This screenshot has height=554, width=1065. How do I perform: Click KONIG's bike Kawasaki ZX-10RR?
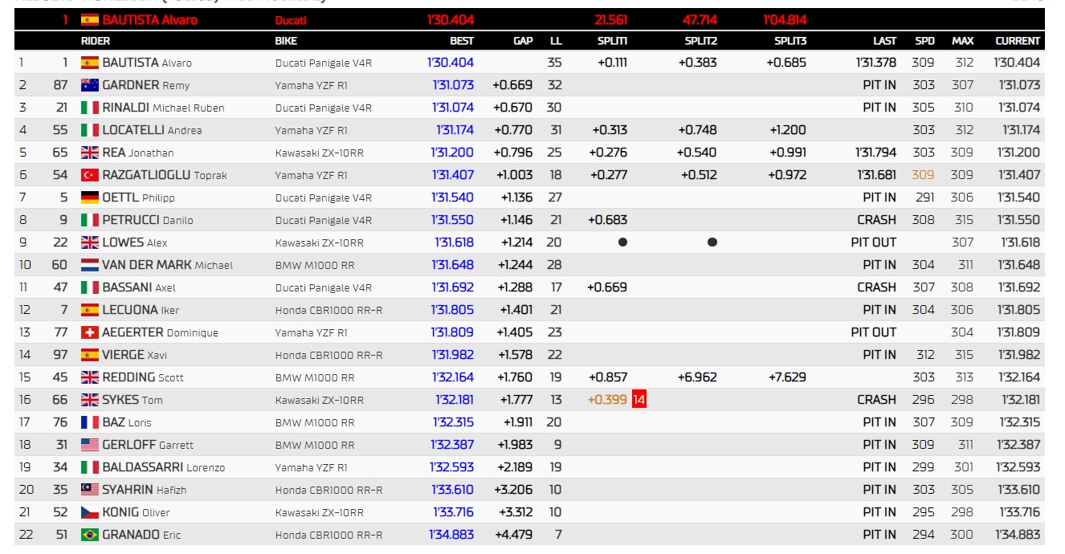pos(320,512)
